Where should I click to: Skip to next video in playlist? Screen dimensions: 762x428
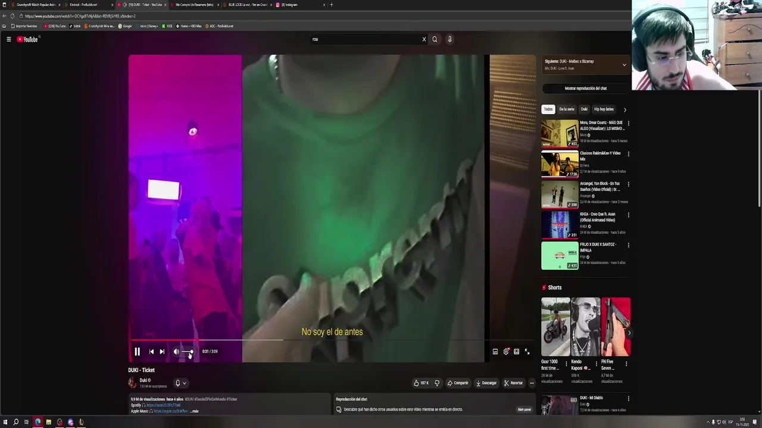(x=162, y=351)
